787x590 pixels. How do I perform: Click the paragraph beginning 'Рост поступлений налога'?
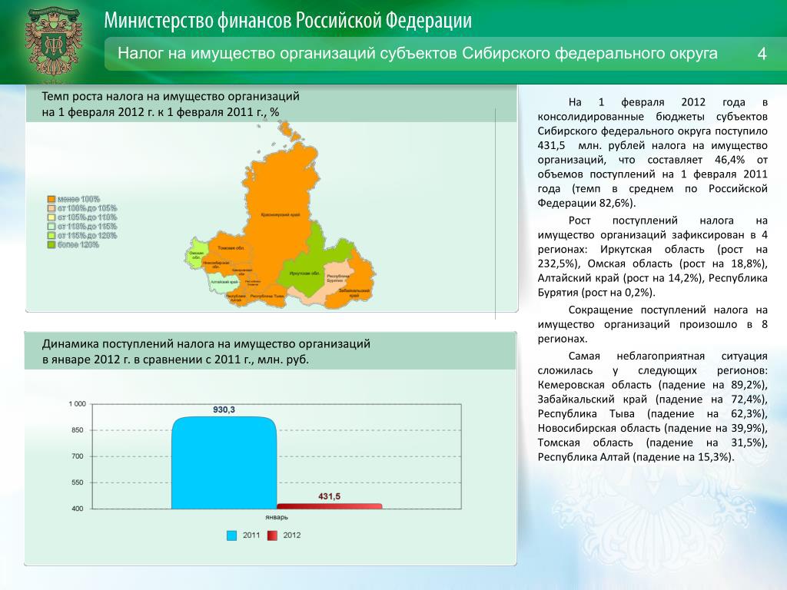click(653, 257)
